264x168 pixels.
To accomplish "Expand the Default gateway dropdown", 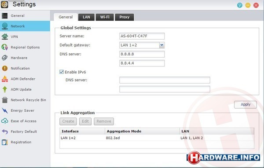I will coord(162,45).
